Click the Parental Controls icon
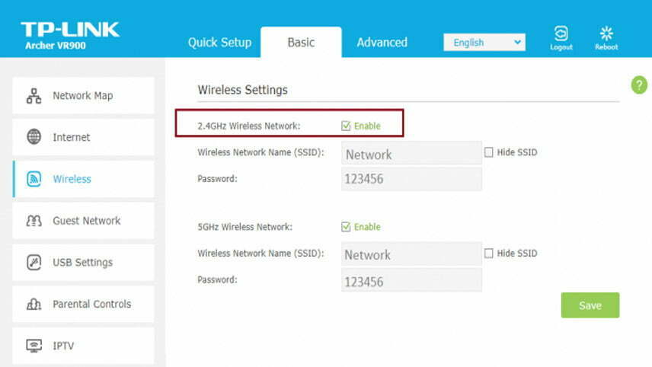Viewport: 652px width, 367px height. [x=34, y=305]
